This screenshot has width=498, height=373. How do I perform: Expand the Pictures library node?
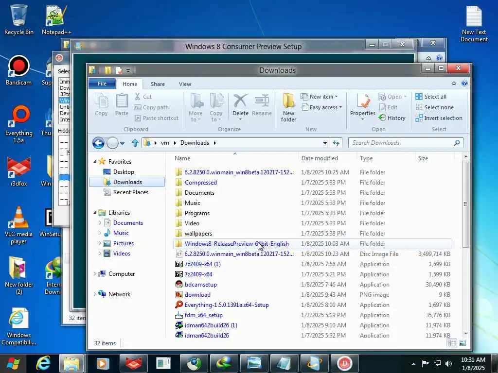[100, 243]
